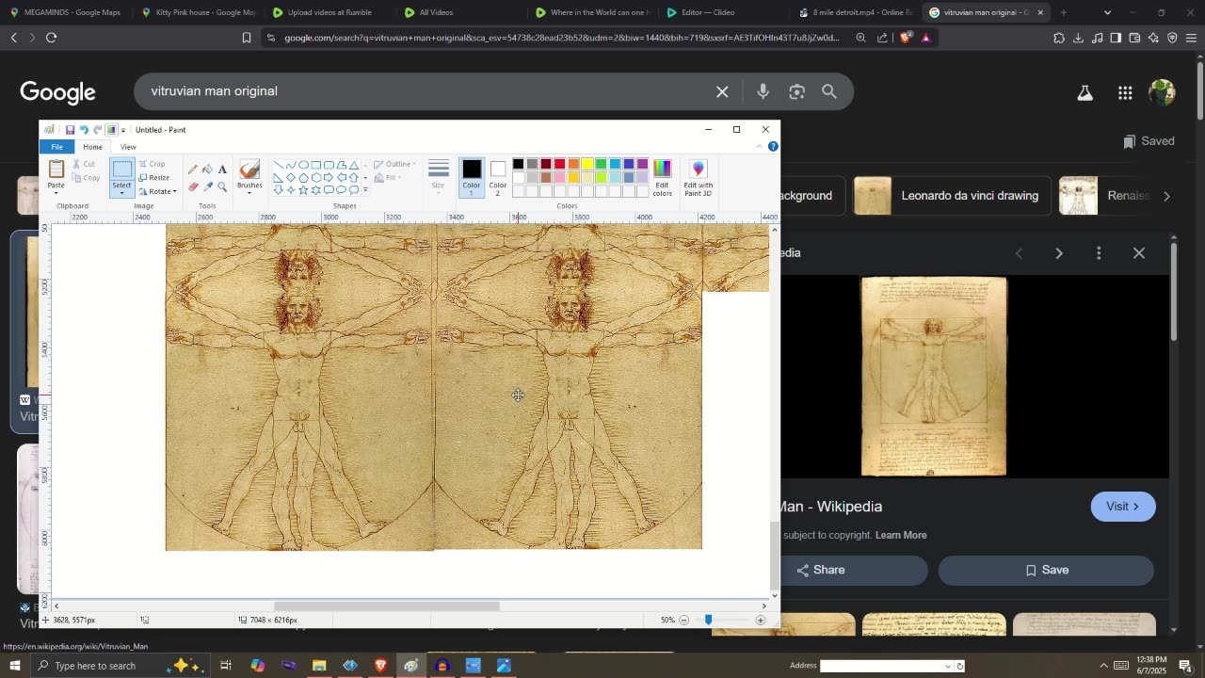The image size is (1205, 678).
Task: Set Color 1 as active color
Action: coord(472,175)
